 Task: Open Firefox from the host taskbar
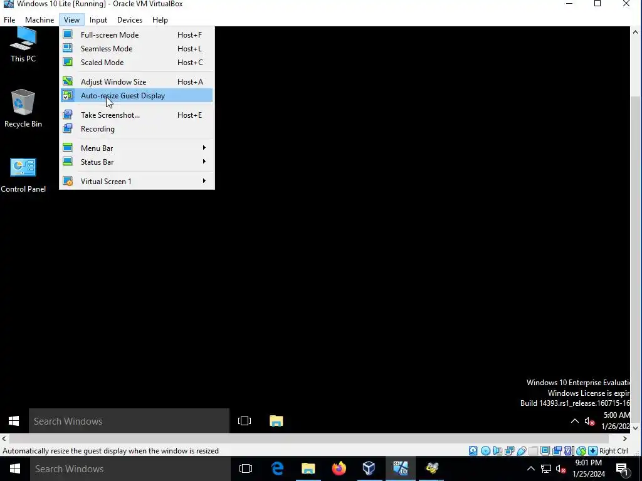pos(339,468)
